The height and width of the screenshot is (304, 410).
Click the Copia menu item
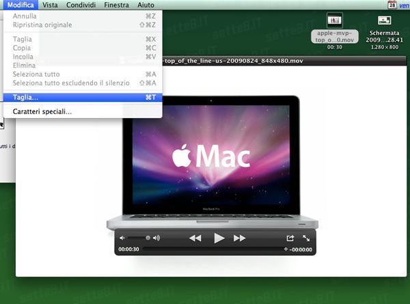coord(83,48)
